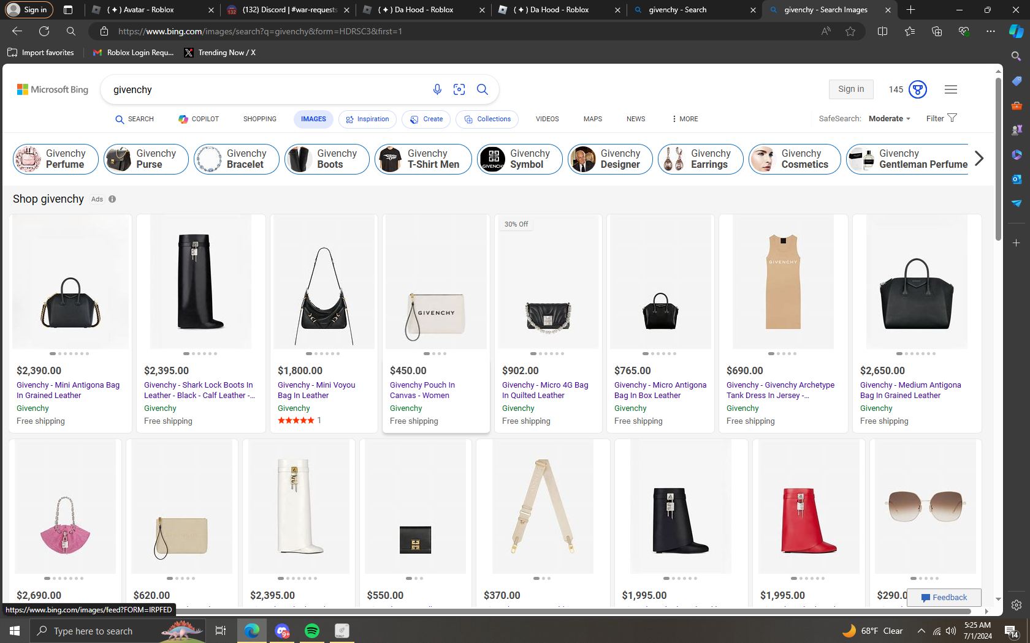Go back with the browser back arrow

point(17,31)
